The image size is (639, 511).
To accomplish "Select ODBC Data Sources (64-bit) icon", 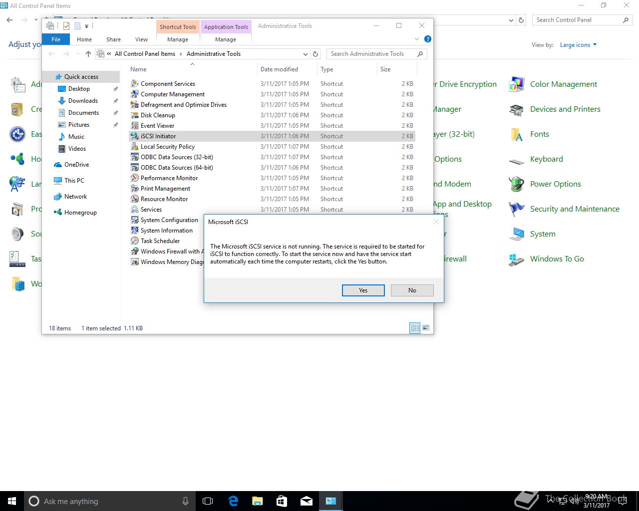I will point(134,168).
